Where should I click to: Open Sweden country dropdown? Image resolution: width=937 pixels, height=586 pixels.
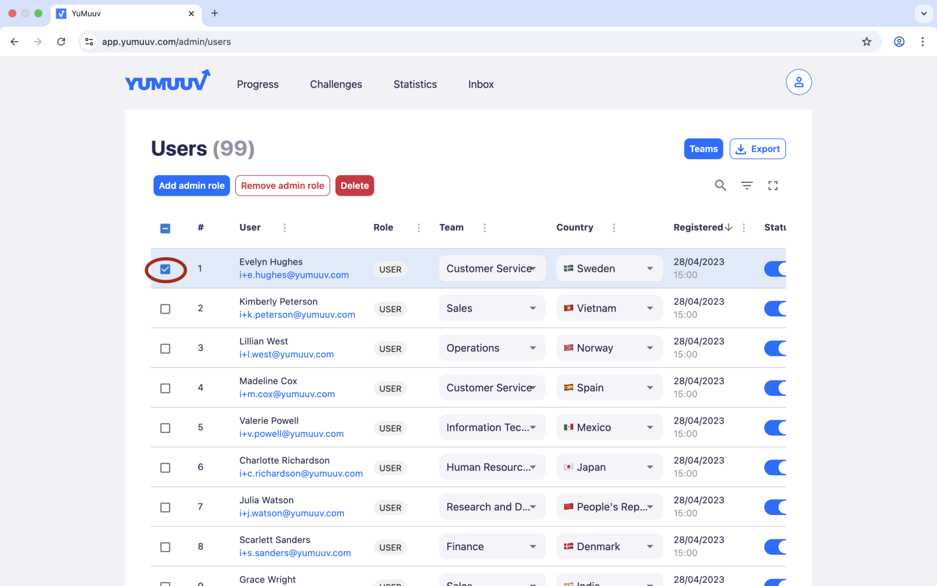(610, 268)
